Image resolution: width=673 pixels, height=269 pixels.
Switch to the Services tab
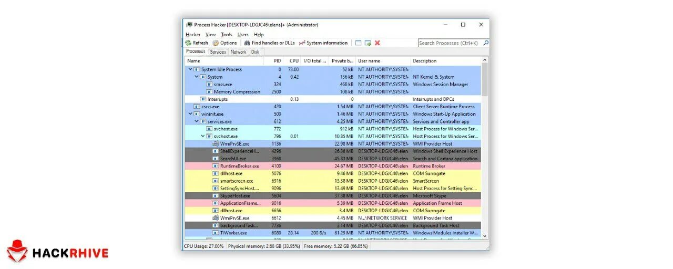[218, 52]
